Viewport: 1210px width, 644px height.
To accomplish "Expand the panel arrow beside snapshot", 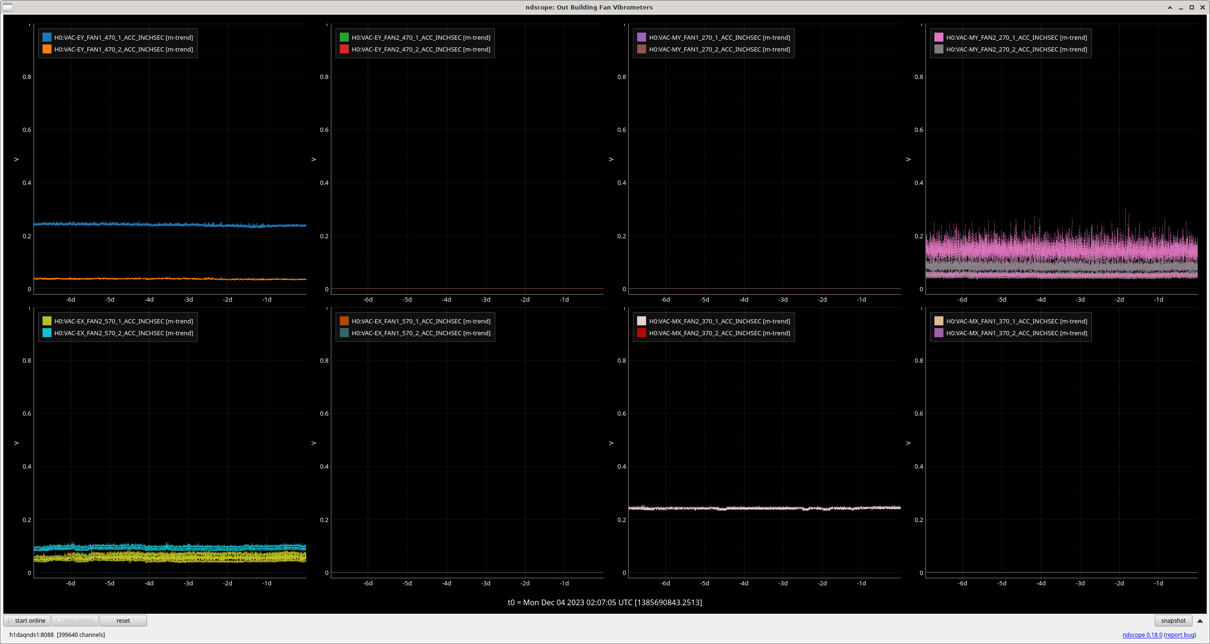I will (1200, 621).
